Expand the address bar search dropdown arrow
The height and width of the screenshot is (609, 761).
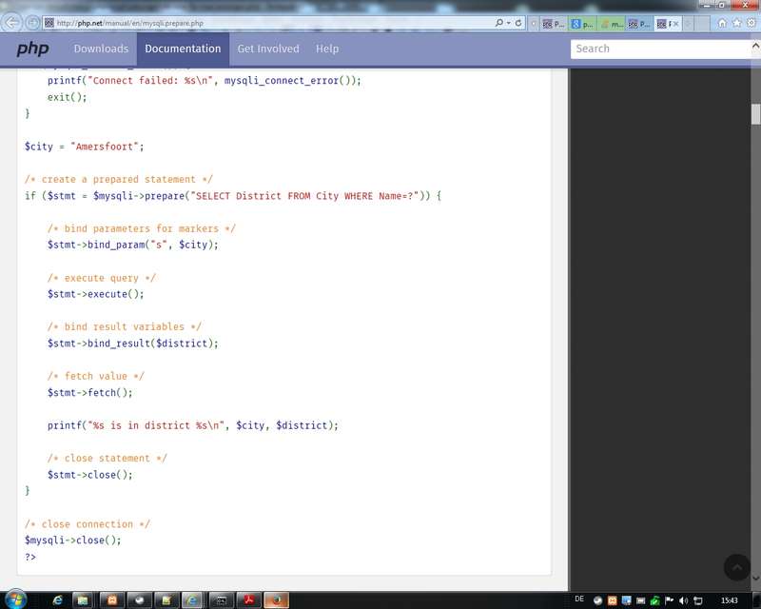click(x=509, y=23)
